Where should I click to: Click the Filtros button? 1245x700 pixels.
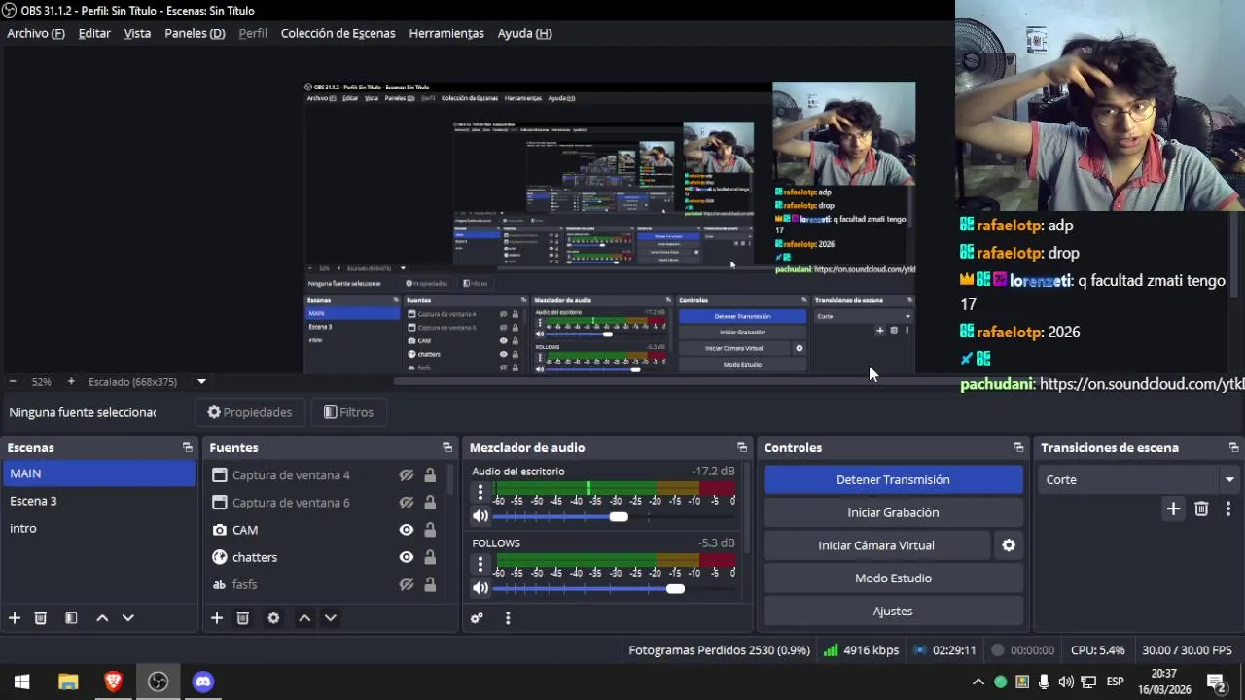click(x=348, y=412)
